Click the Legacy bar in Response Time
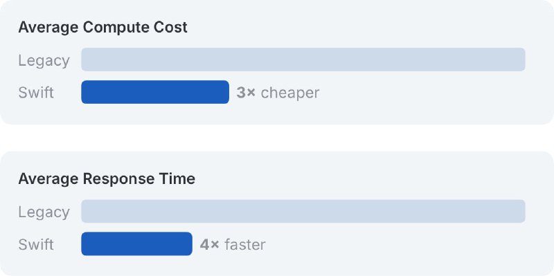Image resolution: width=554 pixels, height=276 pixels. click(x=303, y=211)
